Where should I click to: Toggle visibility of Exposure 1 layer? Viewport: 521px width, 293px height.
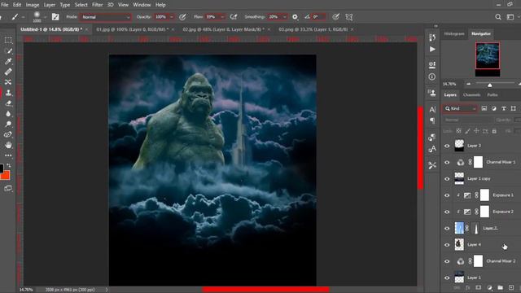click(x=447, y=195)
